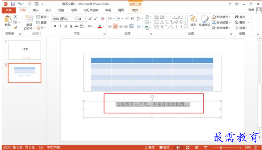262x150 pixels.
Task: Click the Increase Indent icon
Action: click(x=132, y=19)
